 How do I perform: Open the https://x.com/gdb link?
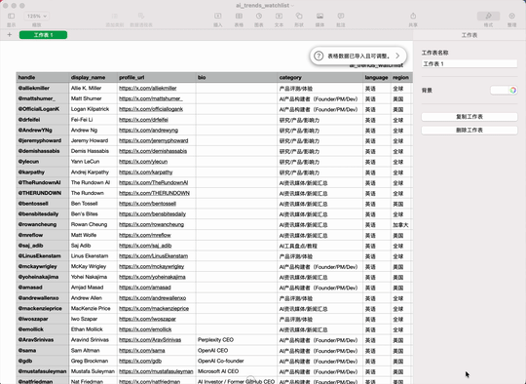[140, 361]
